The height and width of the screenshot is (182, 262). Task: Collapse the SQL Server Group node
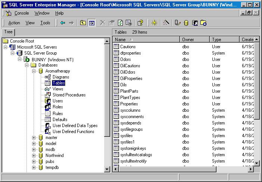click(12, 53)
